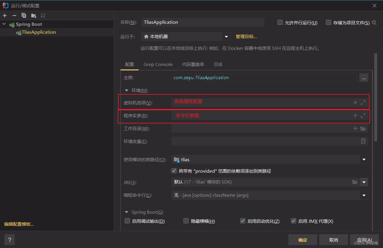Collapse the 环境(M) section
The width and height of the screenshot is (383, 248).
point(126,90)
